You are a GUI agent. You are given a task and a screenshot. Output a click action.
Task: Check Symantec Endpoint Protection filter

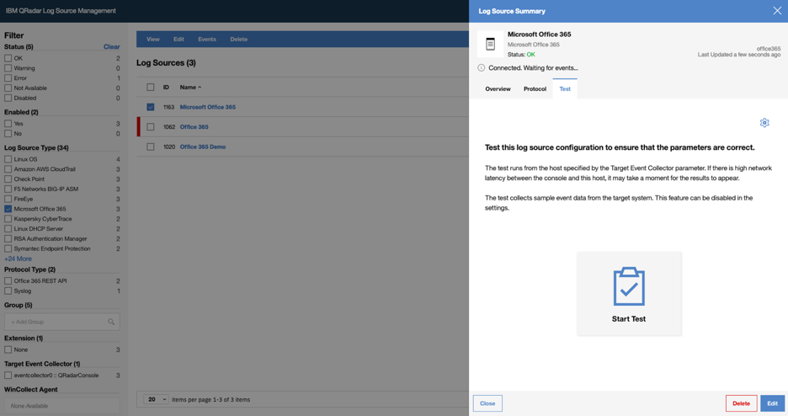tap(8, 248)
